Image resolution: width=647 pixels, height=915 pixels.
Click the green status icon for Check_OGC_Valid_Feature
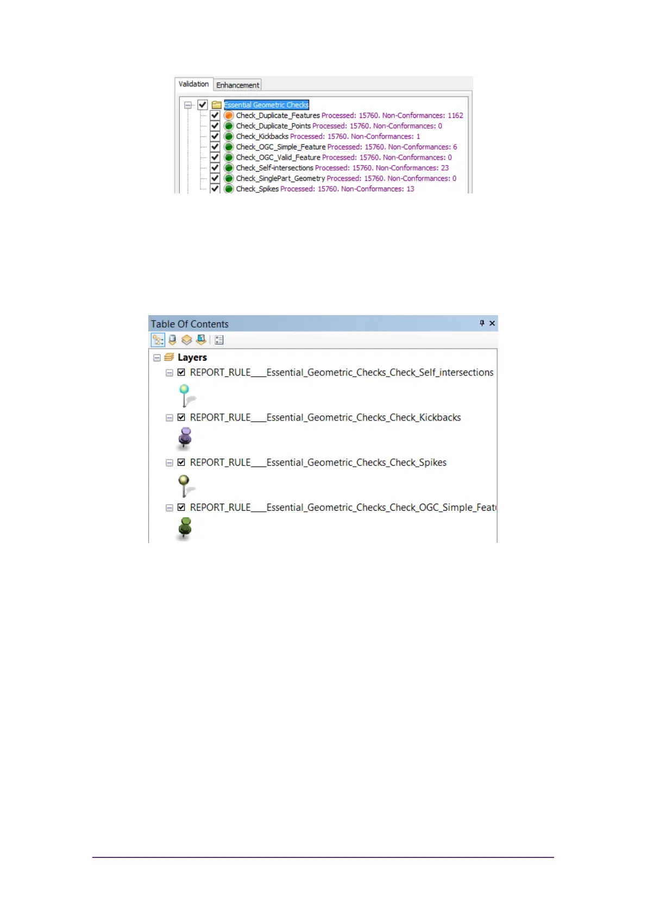(x=229, y=157)
